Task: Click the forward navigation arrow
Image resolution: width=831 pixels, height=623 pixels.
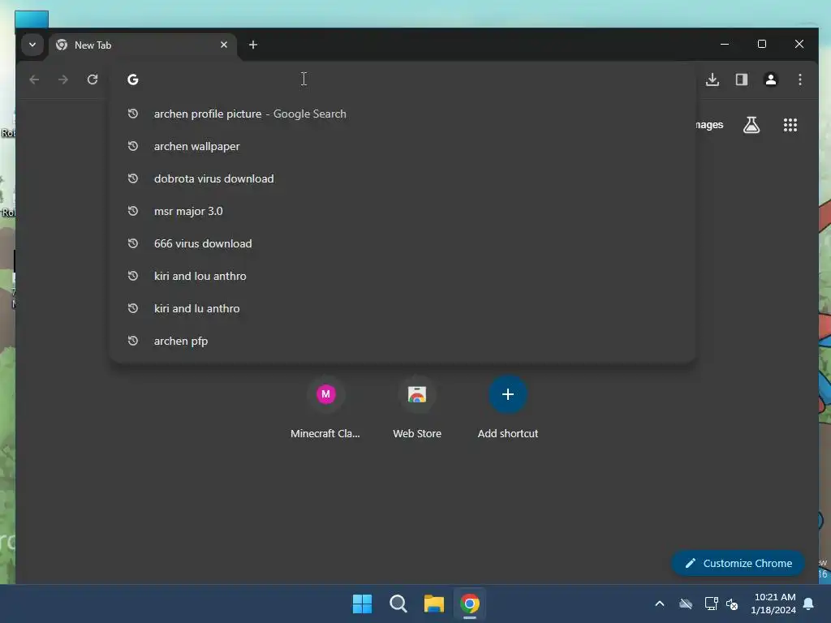Action: 63,79
